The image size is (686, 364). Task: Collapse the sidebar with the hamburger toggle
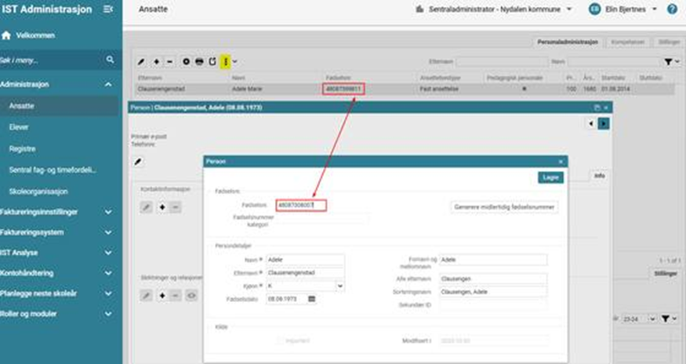(108, 9)
